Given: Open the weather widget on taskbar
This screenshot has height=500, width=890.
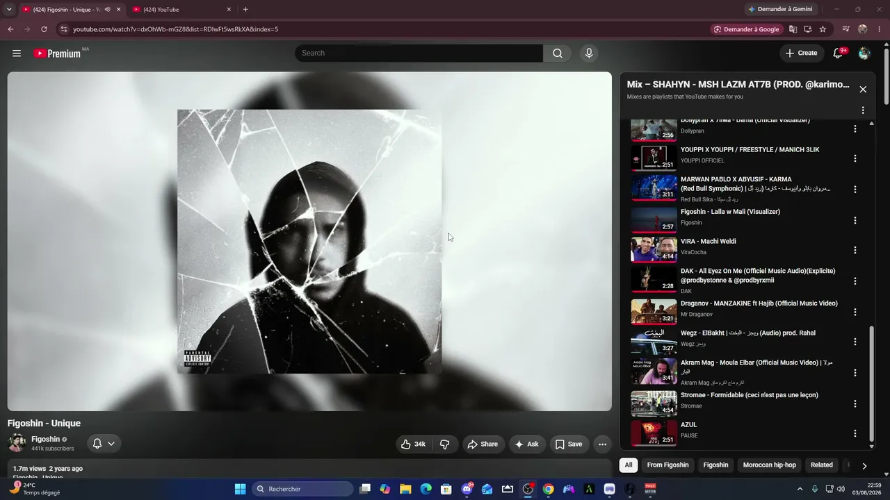Looking at the screenshot, I should pyautogui.click(x=35, y=489).
